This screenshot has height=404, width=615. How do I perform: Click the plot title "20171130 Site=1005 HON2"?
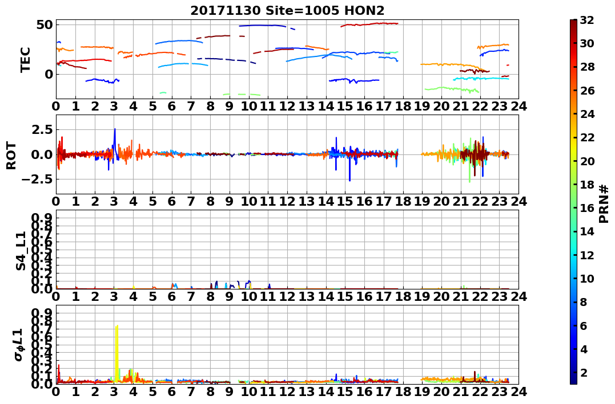(287, 11)
